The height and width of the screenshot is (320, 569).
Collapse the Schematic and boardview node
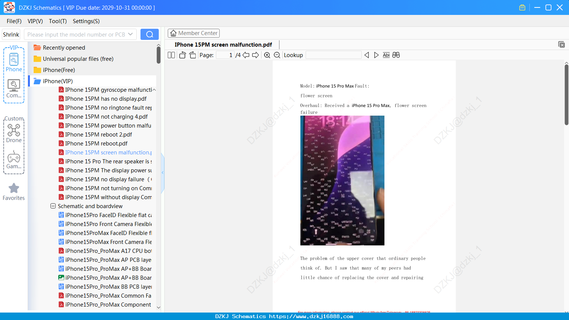pyautogui.click(x=53, y=206)
